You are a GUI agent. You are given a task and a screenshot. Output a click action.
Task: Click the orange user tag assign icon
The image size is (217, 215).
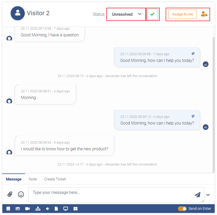click(204, 14)
